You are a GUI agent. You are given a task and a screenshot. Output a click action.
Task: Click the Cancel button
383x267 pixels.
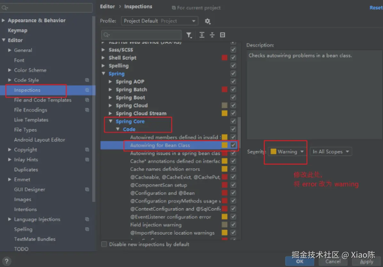pyautogui.click(x=333, y=261)
